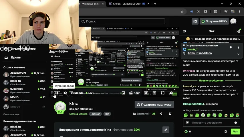Unpin the pinned chat message
244x137 pixels.
point(231,48)
